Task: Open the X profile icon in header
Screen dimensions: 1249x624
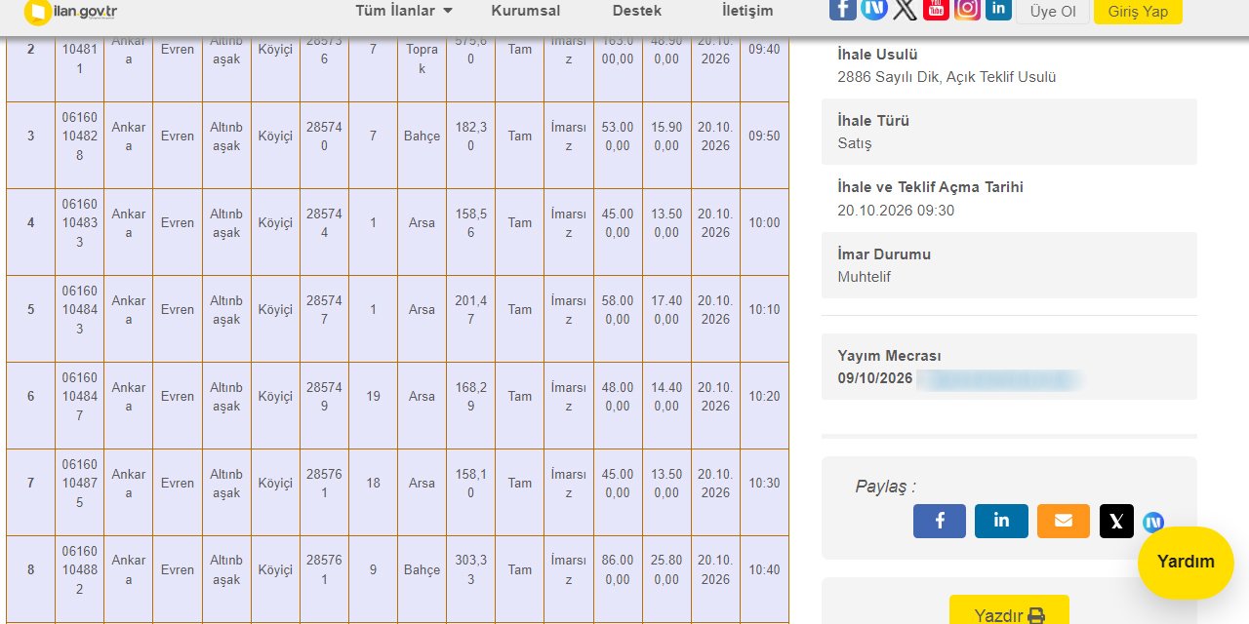Action: (905, 9)
